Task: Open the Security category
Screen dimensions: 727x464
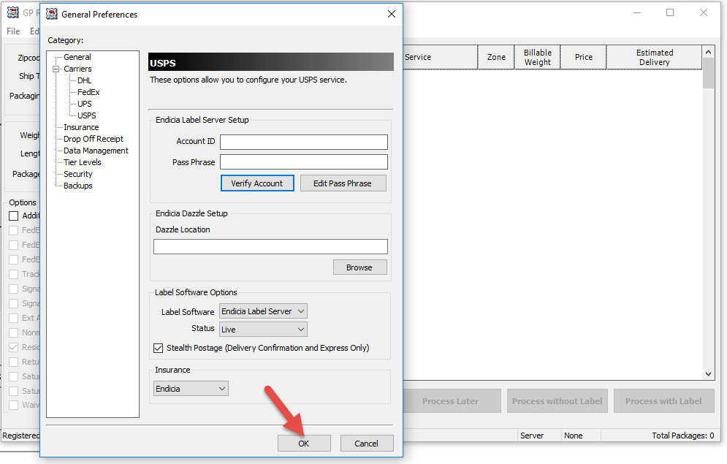Action: (78, 174)
